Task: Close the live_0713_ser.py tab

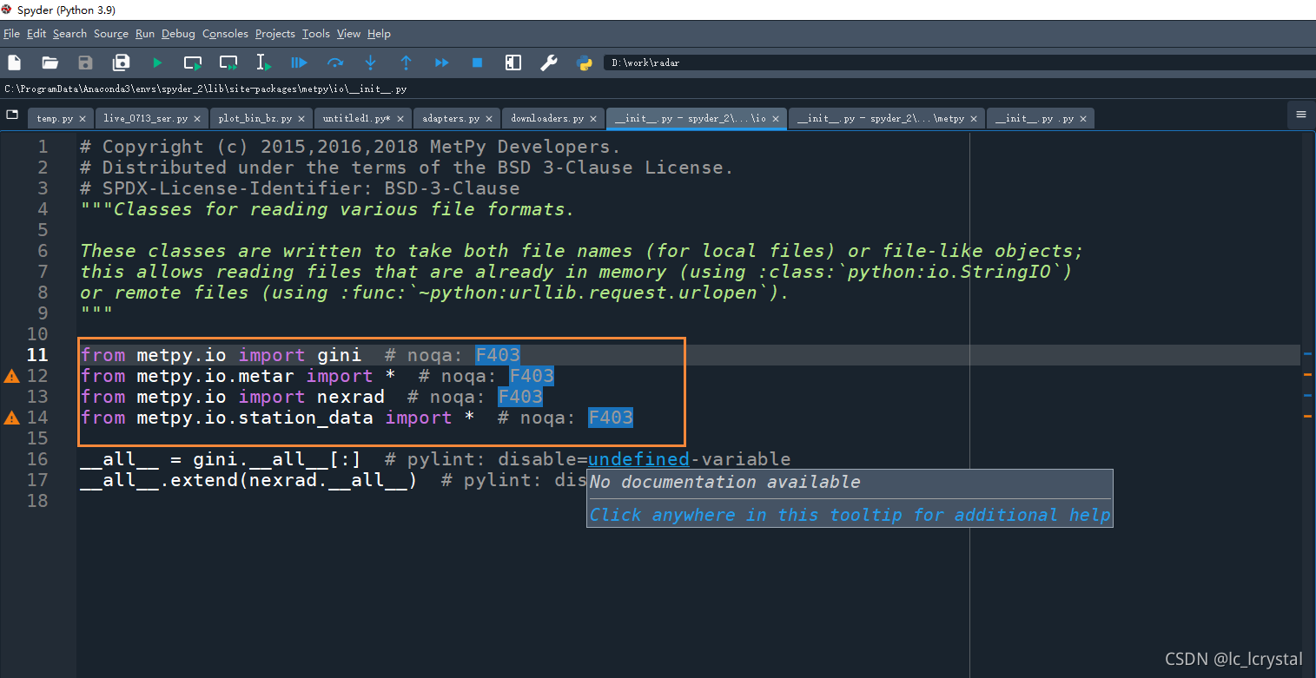Action: tap(197, 119)
